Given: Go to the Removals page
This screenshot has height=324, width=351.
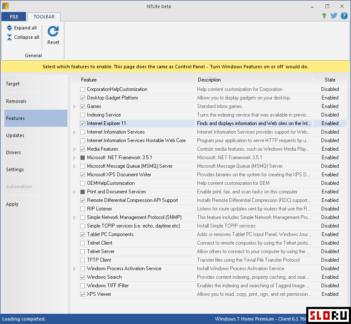Looking at the screenshot, I should point(36,101).
